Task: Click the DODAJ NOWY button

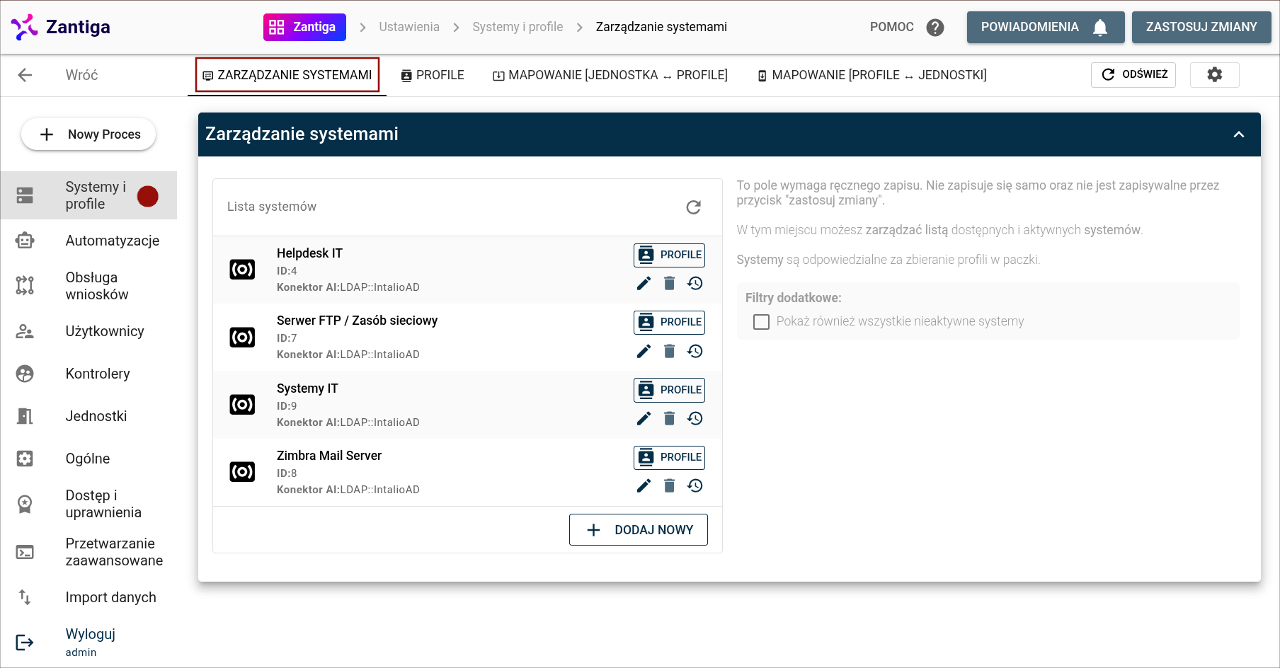Action: click(x=638, y=530)
